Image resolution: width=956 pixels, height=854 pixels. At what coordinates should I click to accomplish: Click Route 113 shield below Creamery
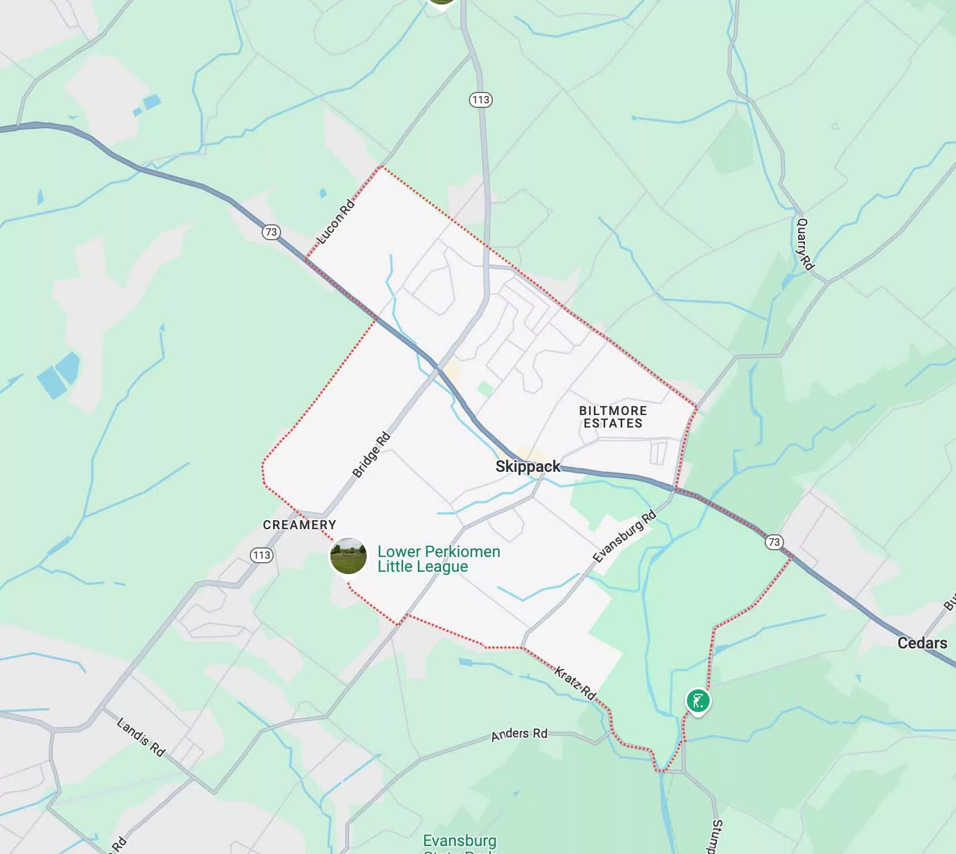tap(262, 555)
